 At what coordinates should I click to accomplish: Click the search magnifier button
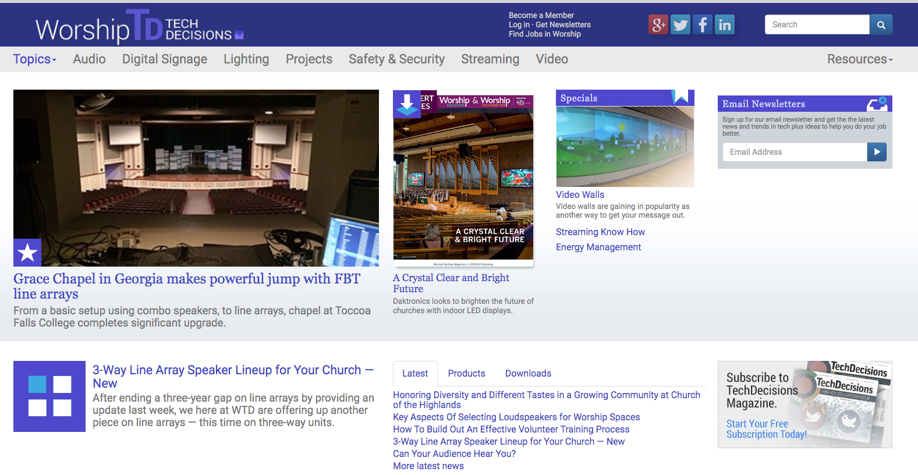[x=881, y=24]
